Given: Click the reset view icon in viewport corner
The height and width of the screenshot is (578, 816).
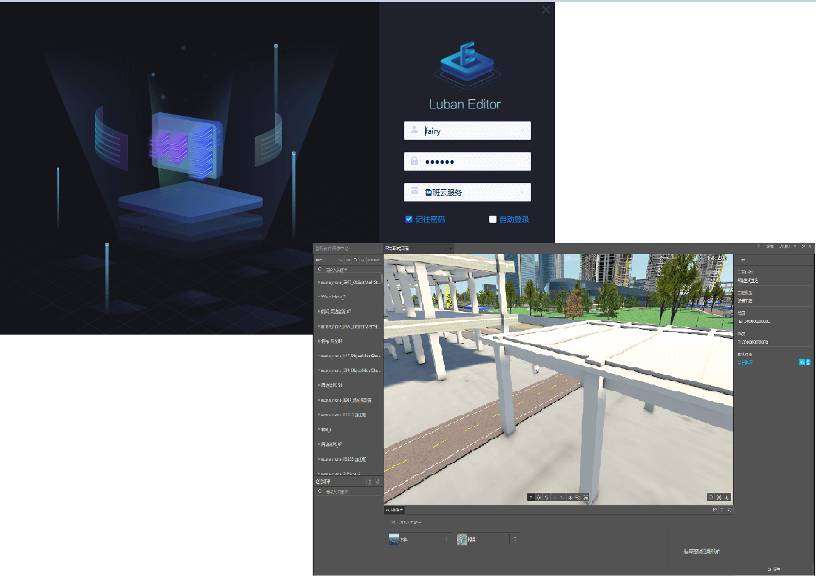Looking at the screenshot, I should 711,497.
